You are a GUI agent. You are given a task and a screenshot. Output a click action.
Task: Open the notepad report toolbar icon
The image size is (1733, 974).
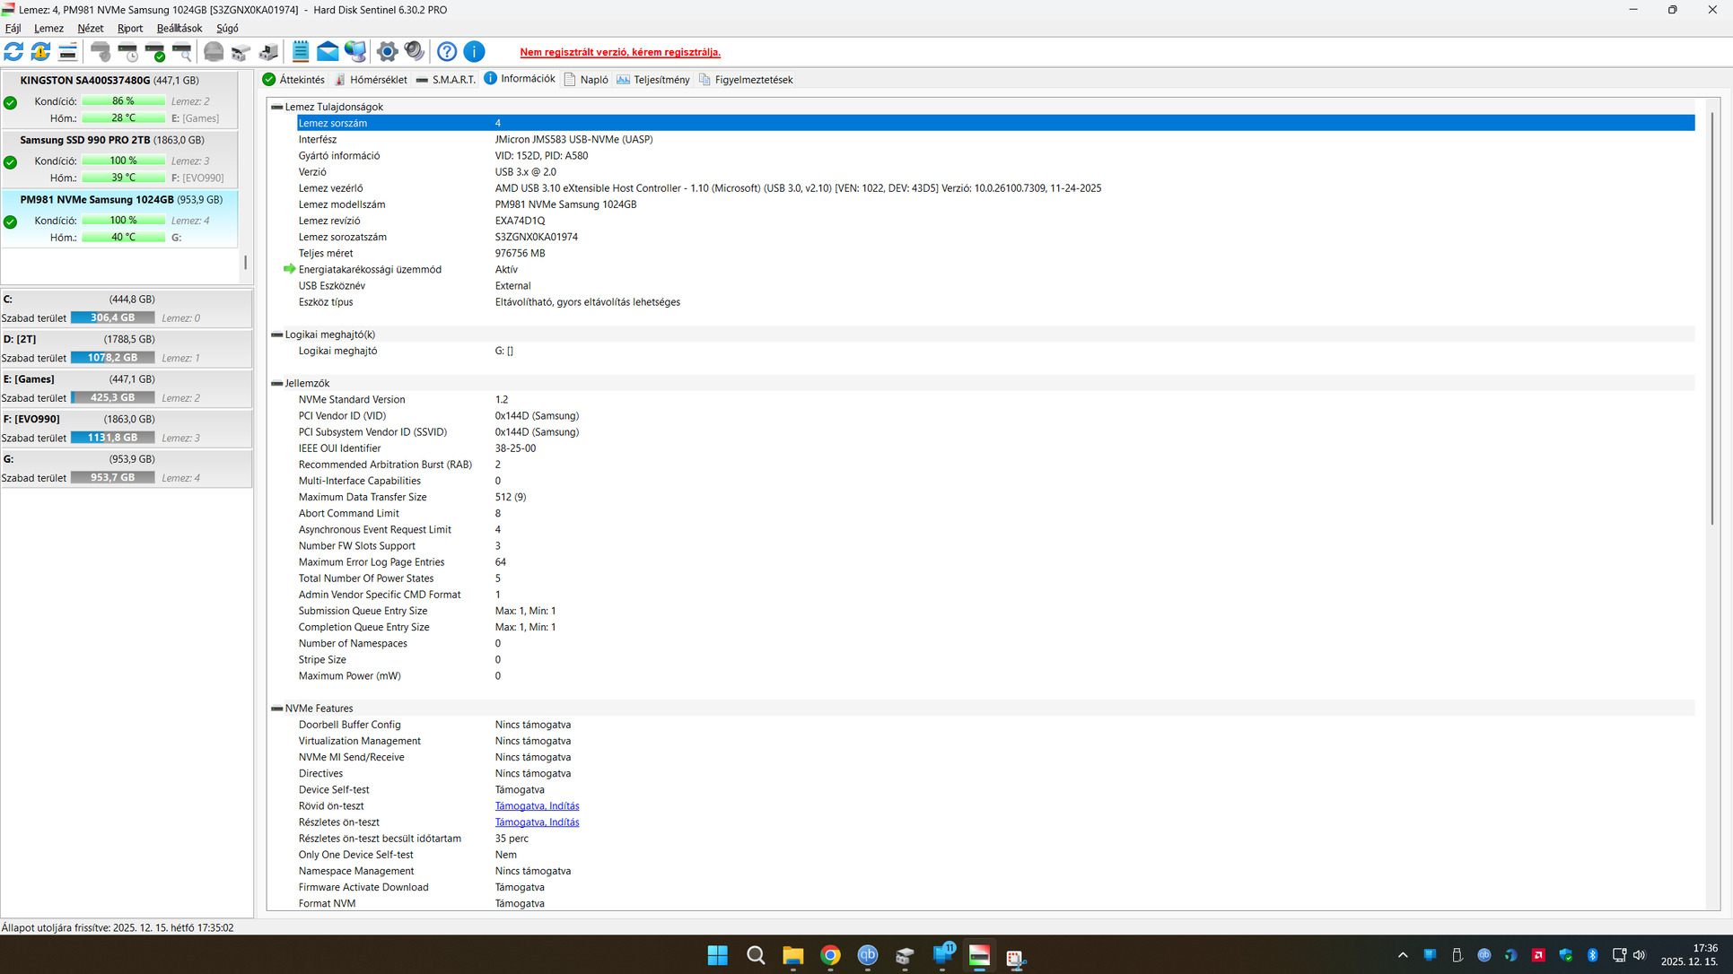coord(301,52)
